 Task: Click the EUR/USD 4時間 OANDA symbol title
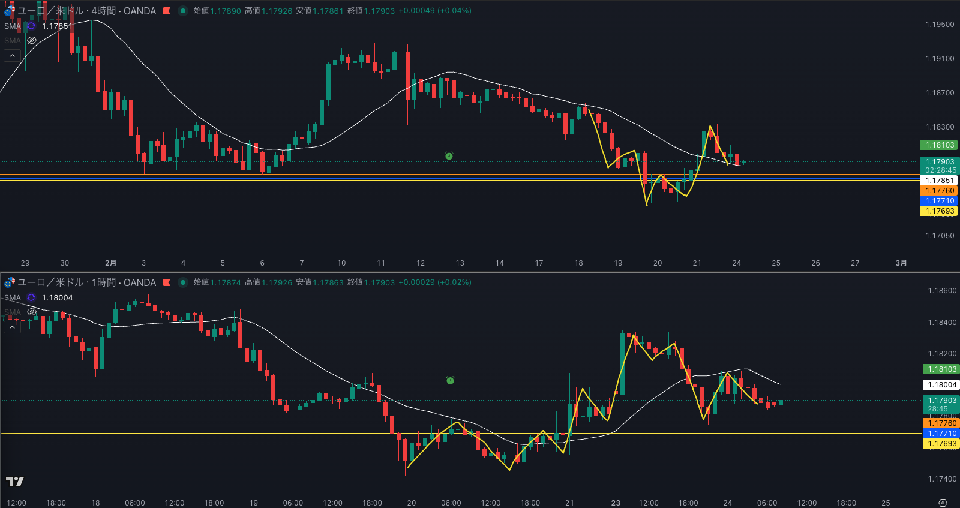tap(86, 11)
